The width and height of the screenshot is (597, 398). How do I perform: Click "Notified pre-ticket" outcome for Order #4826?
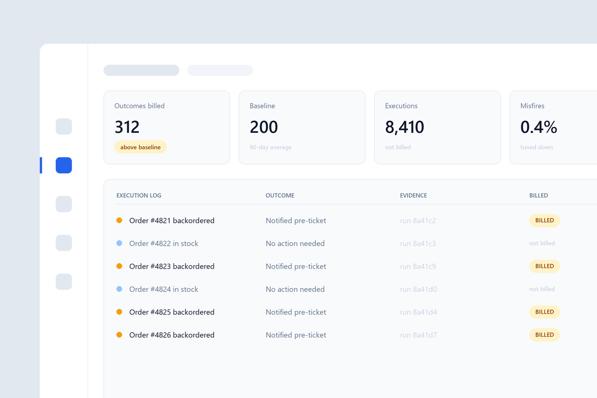pos(296,335)
